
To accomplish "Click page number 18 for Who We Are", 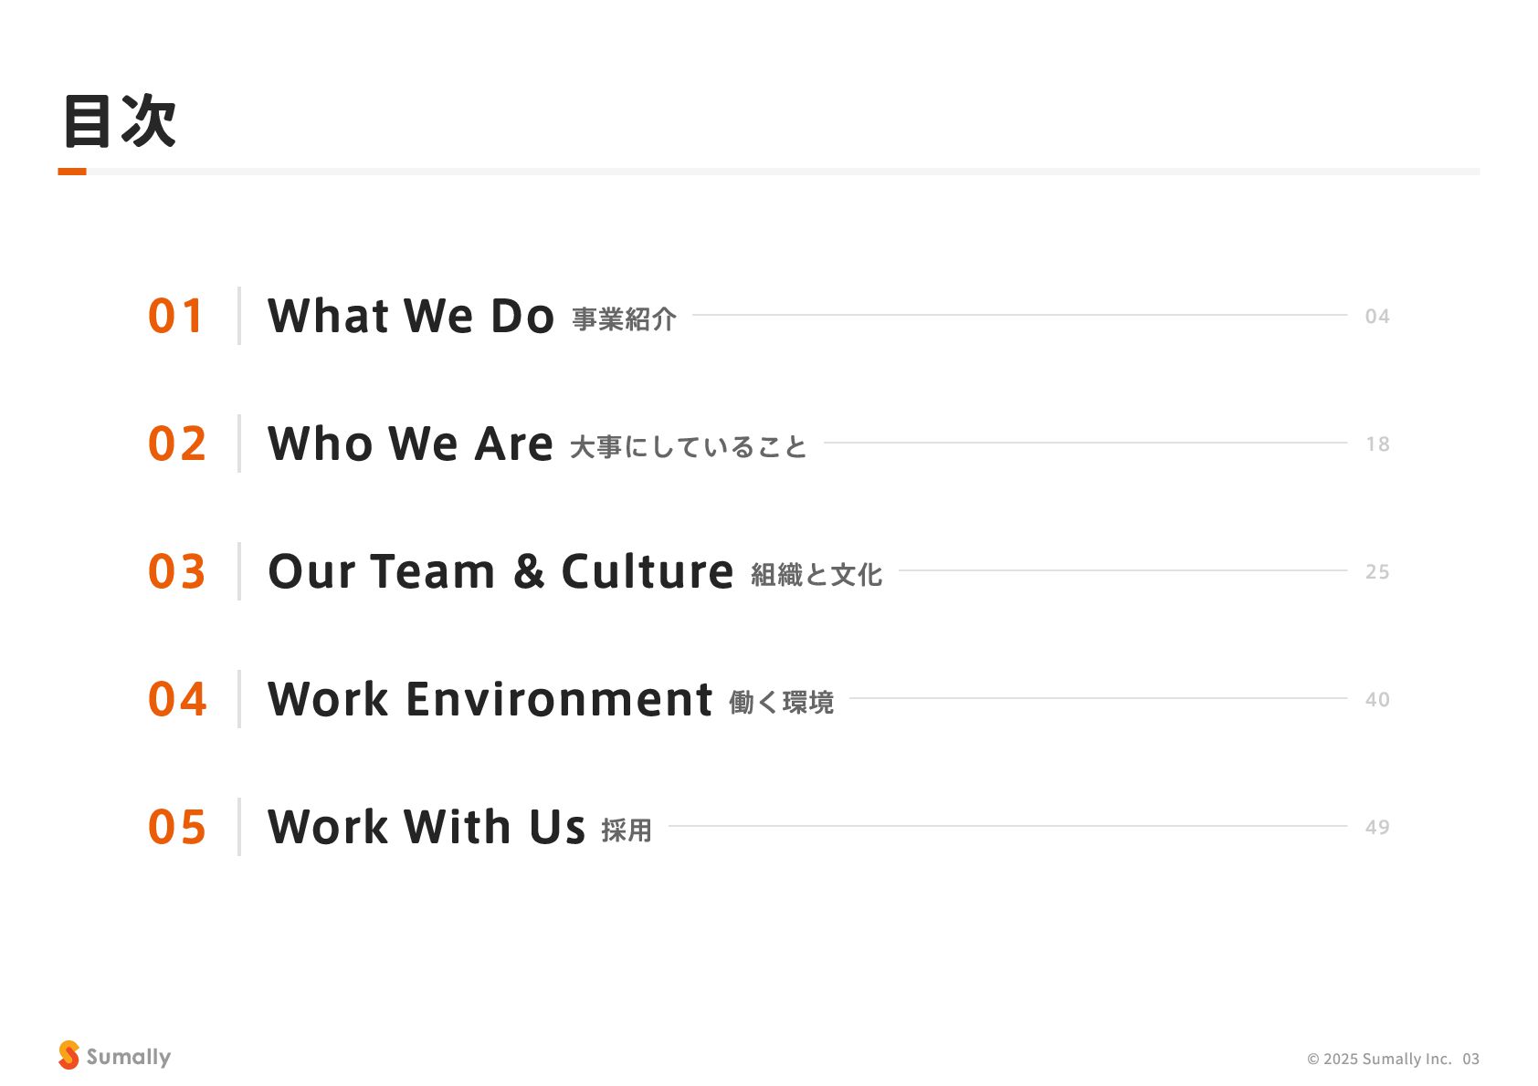I will click(1376, 444).
